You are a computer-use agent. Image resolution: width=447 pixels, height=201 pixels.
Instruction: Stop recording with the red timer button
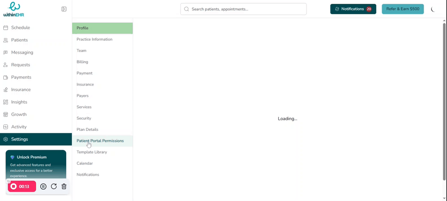(x=22, y=186)
